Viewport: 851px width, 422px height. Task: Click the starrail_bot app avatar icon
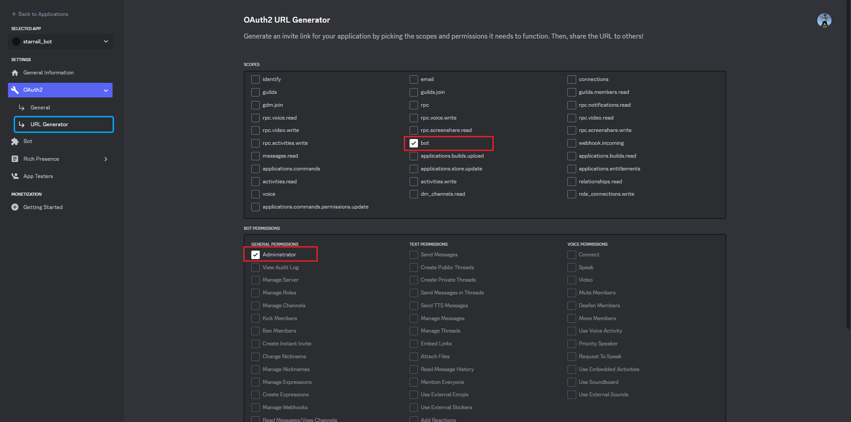coord(16,42)
